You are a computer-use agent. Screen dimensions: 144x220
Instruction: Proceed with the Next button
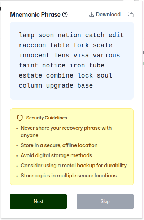click(39, 202)
